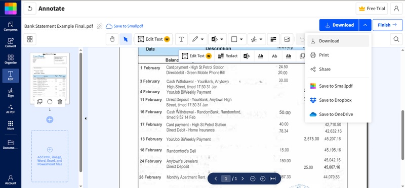This screenshot has width=405, height=188.
Task: Click highlight icon in floating selection toolbar
Action: click(x=247, y=56)
